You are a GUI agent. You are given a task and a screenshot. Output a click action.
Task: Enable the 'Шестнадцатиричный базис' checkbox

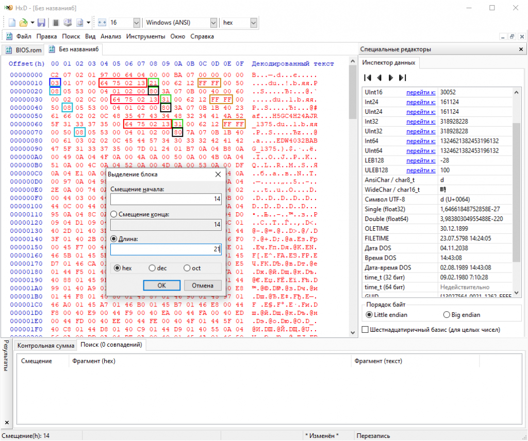(365, 330)
